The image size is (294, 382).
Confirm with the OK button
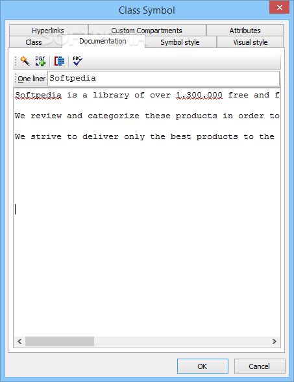(202, 366)
